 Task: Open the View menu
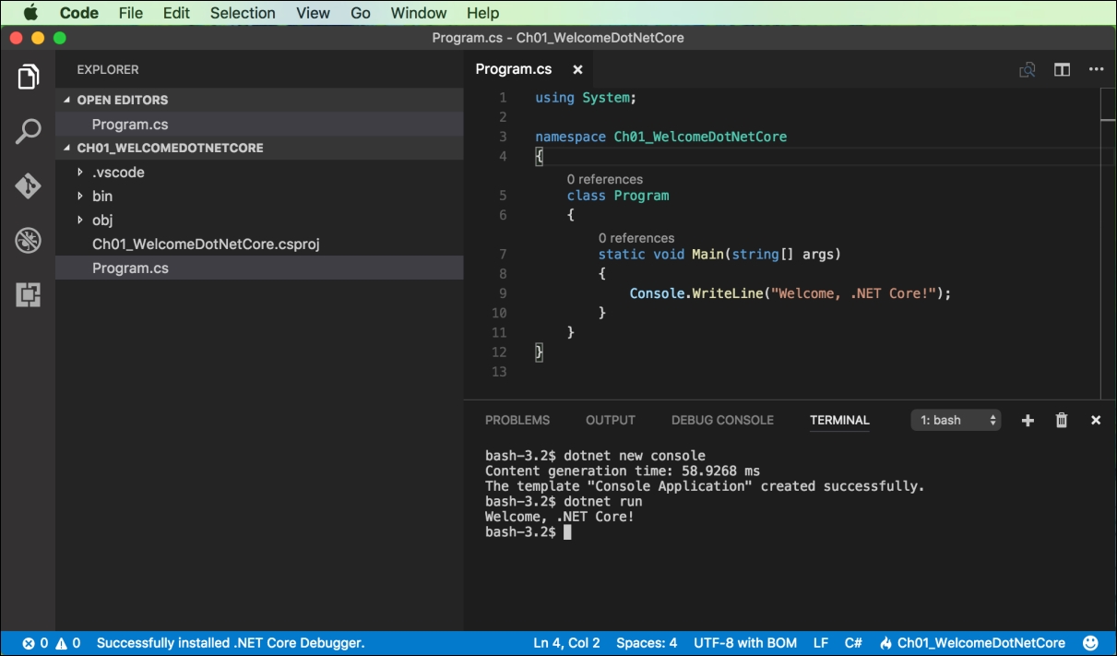[314, 13]
